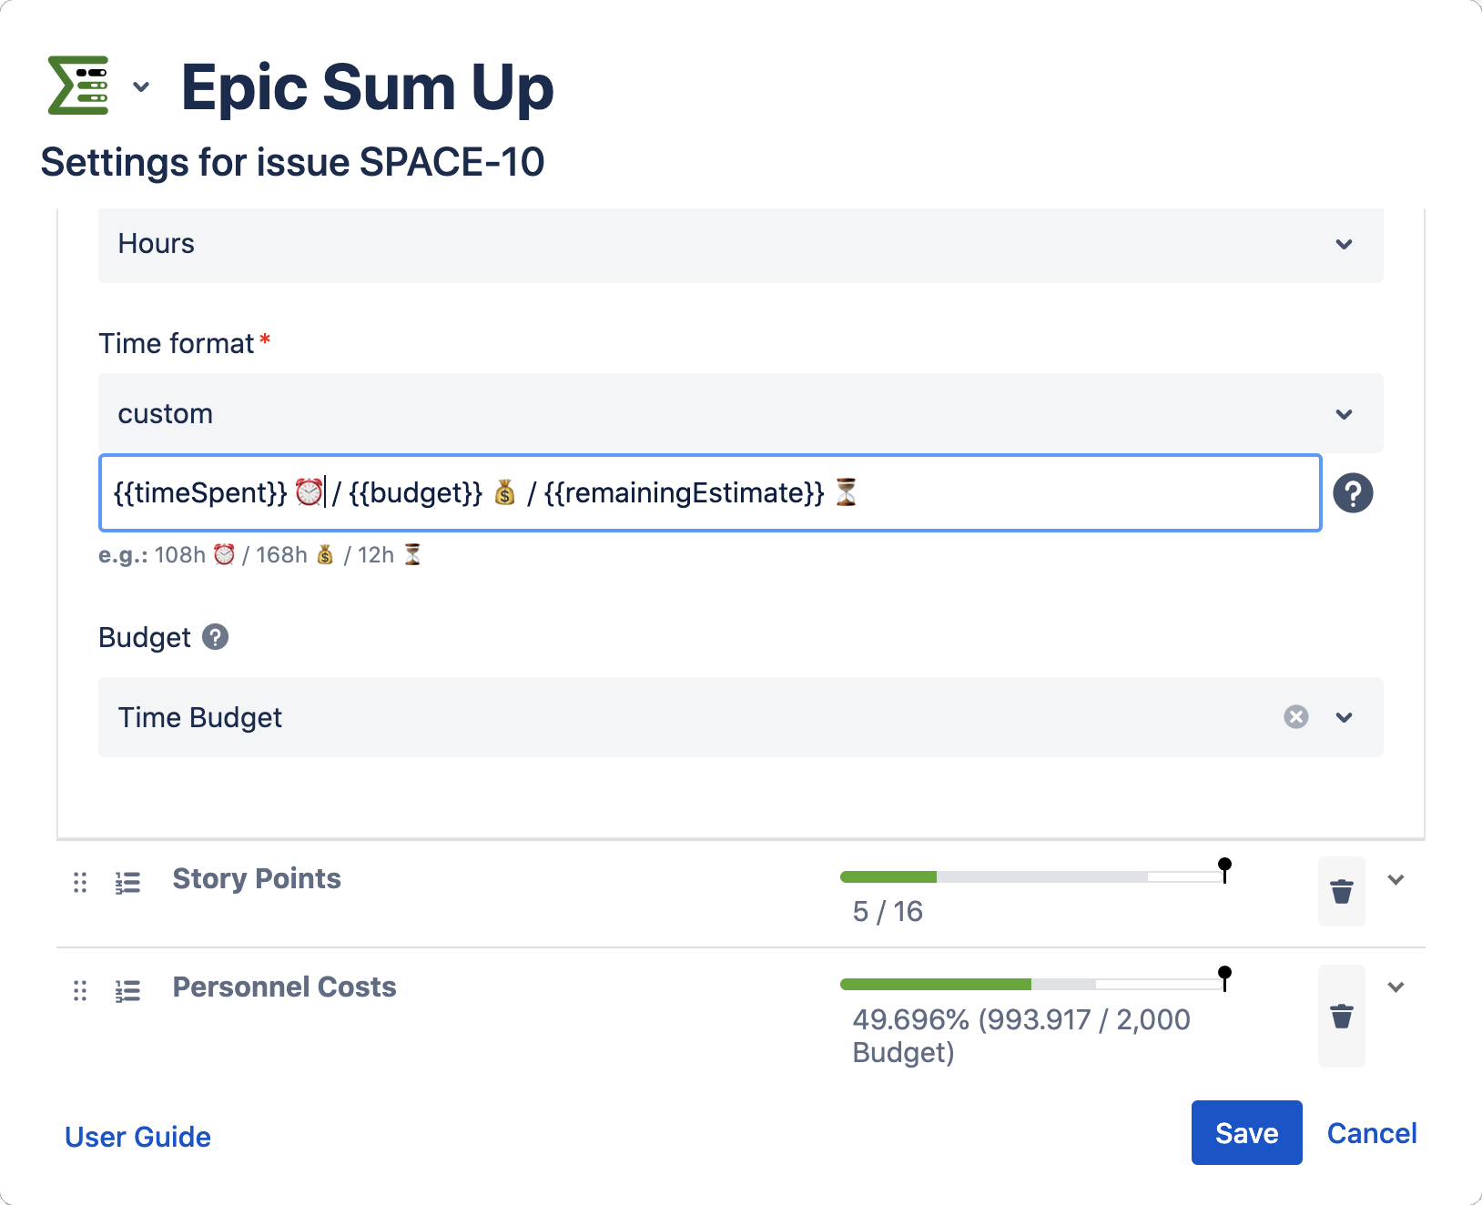Delete the Personnel Costs row

1341,1016
